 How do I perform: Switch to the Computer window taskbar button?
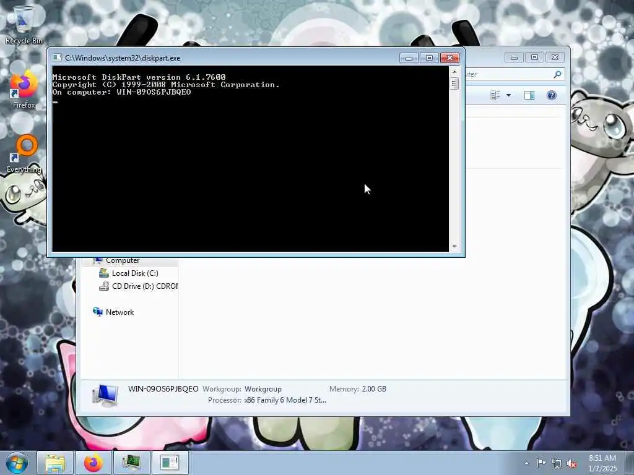(x=132, y=463)
